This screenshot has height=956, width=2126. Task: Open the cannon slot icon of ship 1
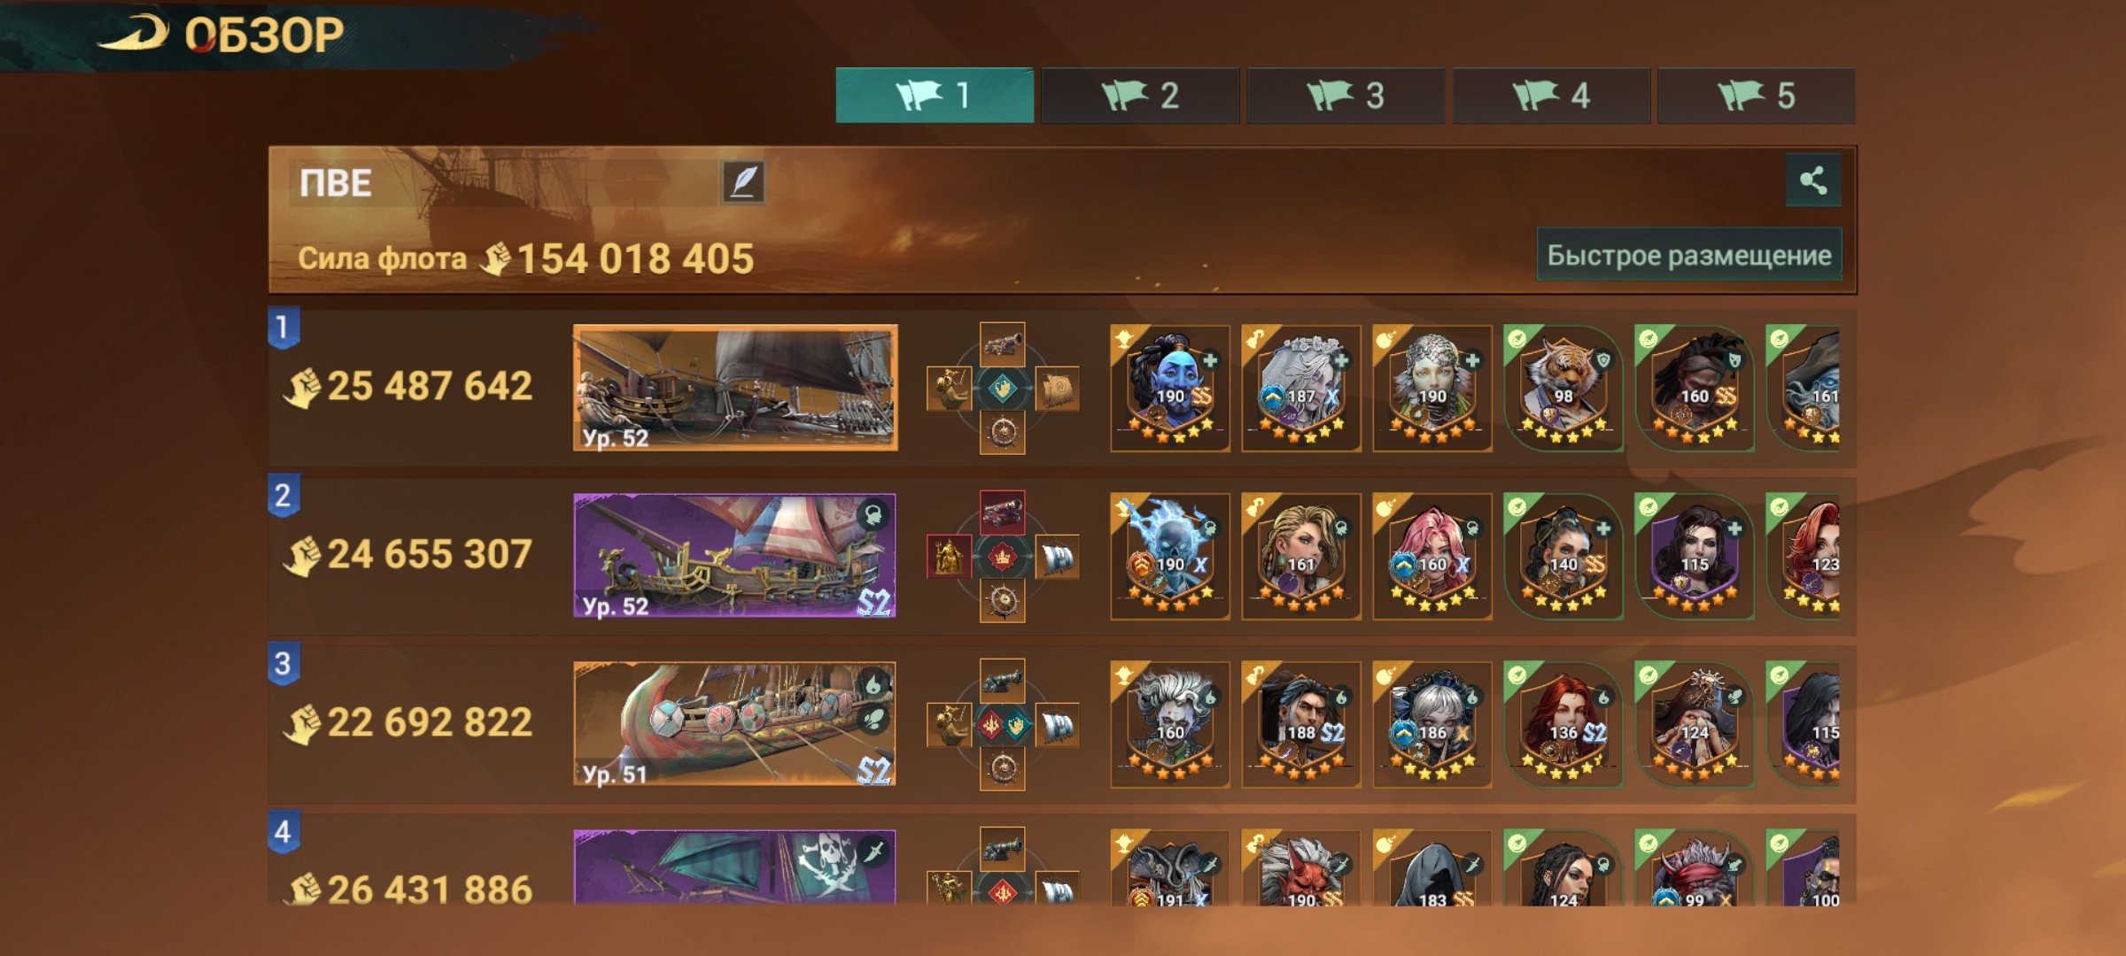(1002, 344)
